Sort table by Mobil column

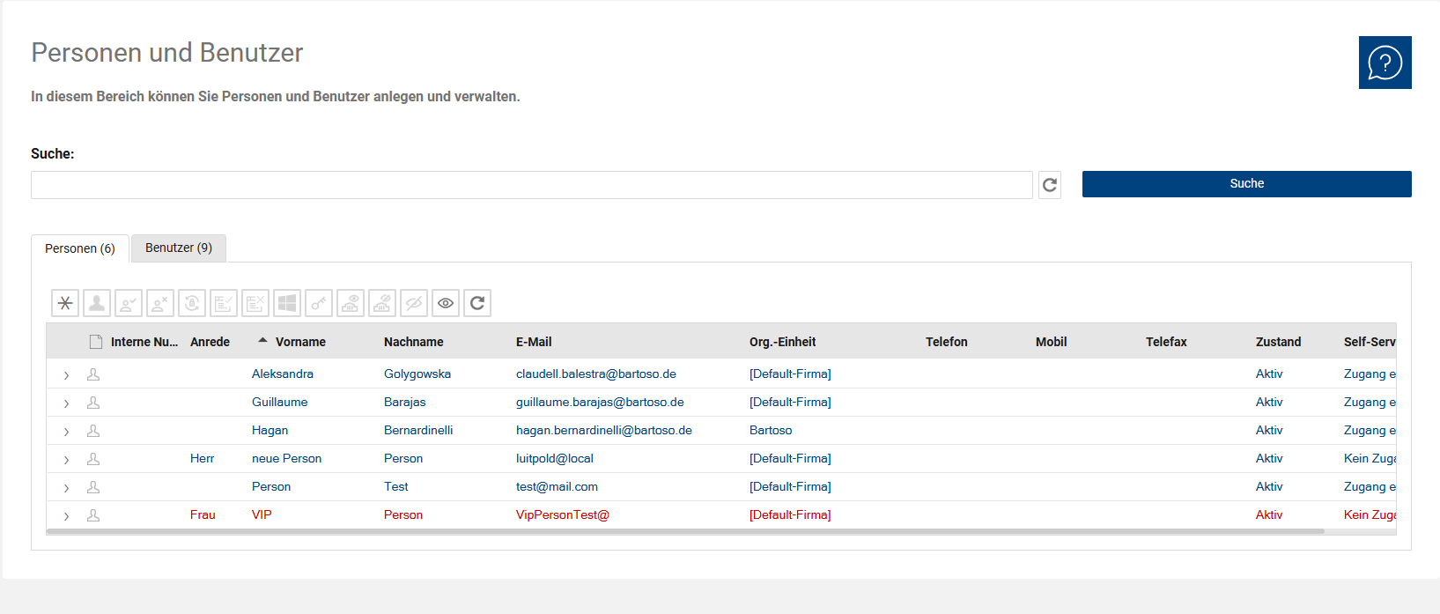click(1051, 342)
